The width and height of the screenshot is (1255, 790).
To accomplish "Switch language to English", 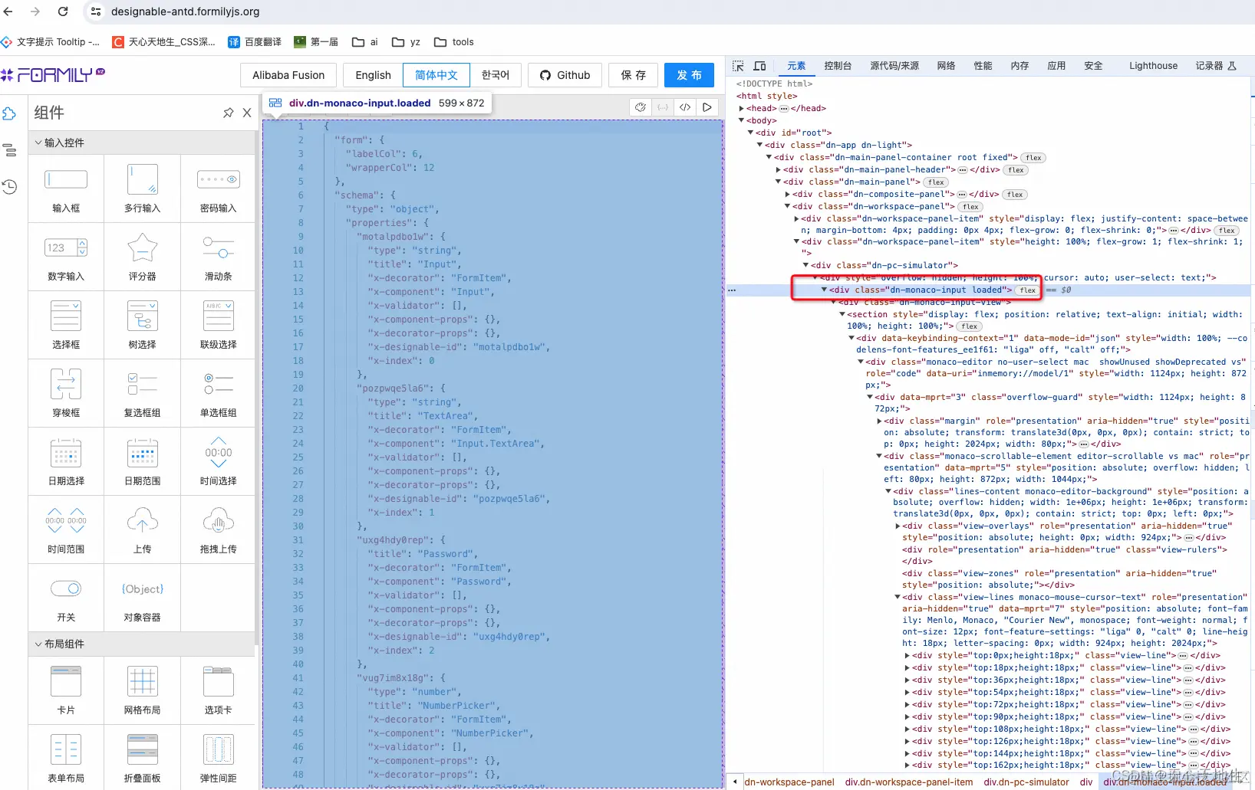I will click(x=373, y=75).
